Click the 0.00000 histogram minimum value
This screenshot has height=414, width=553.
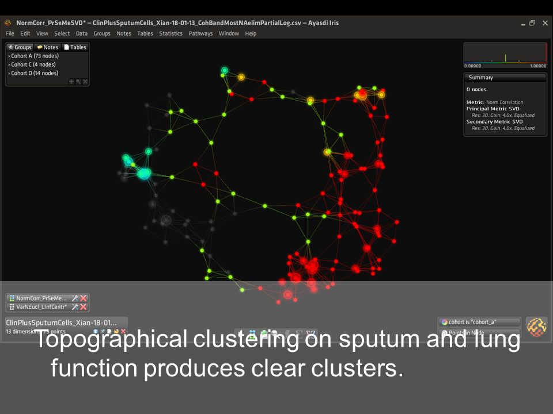(x=472, y=66)
